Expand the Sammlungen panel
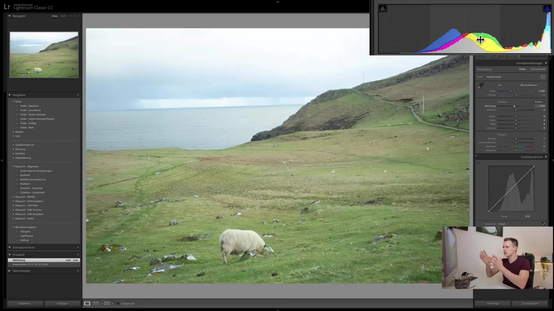The image size is (554, 311). pos(10,271)
